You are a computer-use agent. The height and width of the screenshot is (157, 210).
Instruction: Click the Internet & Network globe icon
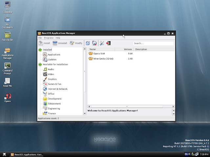(45, 89)
